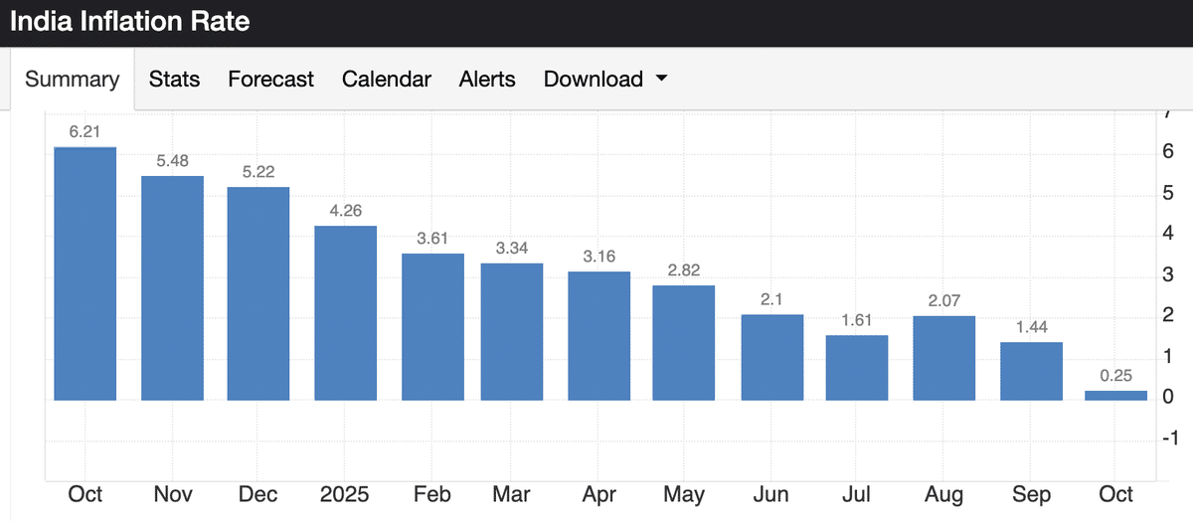Viewport: 1193px width, 521px height.
Task: Expand the Download dropdown menu
Action: tap(604, 80)
